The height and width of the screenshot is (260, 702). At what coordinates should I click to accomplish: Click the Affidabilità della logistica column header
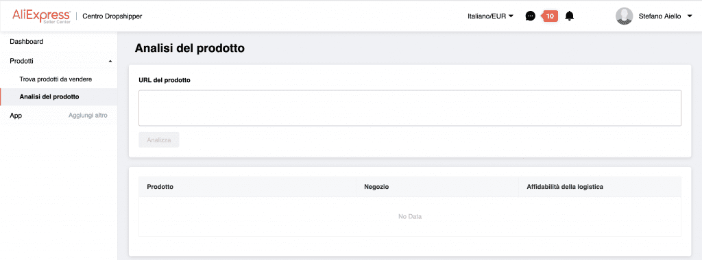(561, 187)
